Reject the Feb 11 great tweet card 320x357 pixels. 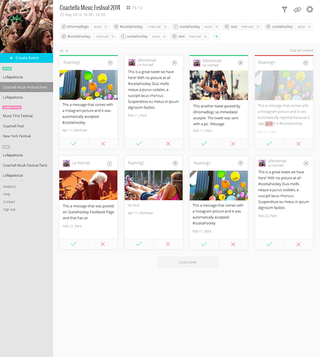tap(168, 144)
